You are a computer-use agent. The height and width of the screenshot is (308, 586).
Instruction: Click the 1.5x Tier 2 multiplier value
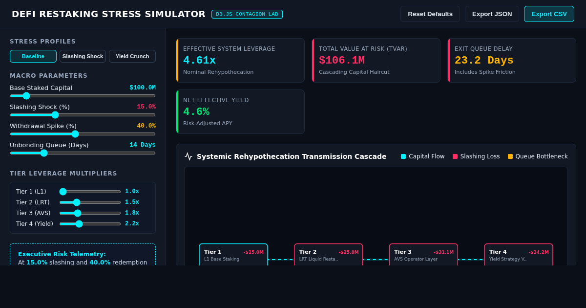[132, 202]
